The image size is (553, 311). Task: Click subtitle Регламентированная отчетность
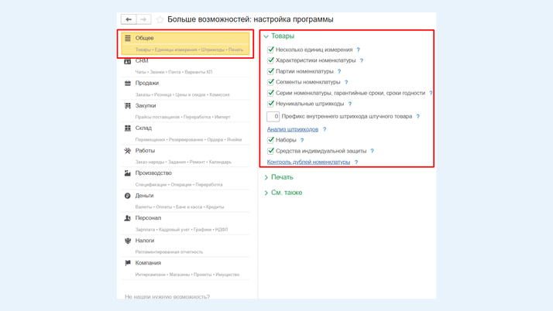coord(170,252)
